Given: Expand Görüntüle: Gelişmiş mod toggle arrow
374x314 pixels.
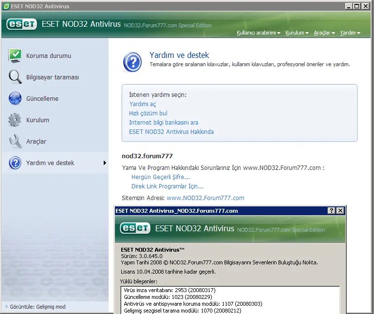Looking at the screenshot, I should coord(7,306).
